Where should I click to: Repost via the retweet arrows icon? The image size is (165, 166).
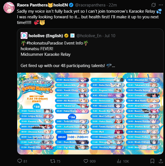pos(53,161)
